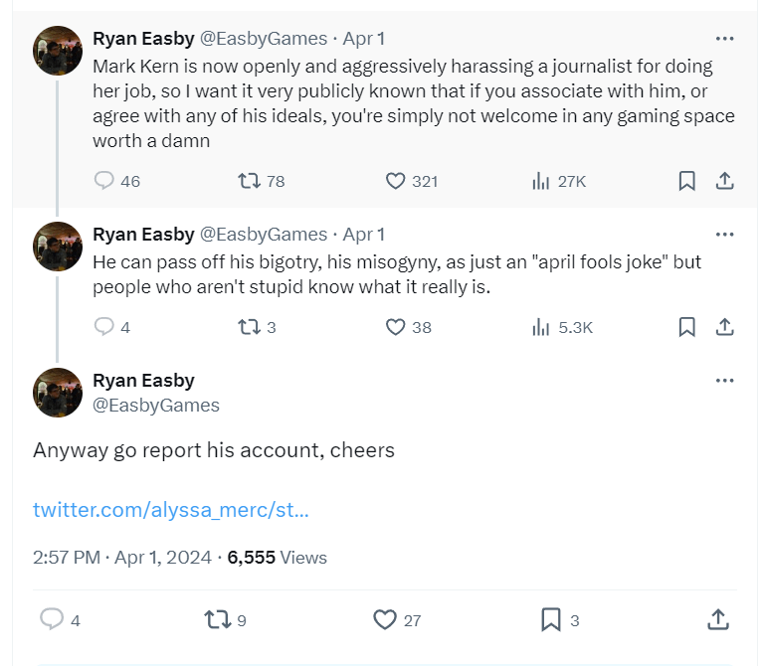Viewport: 764px width, 666px height.
Task: Open more options on the main tweet
Action: 725,381
